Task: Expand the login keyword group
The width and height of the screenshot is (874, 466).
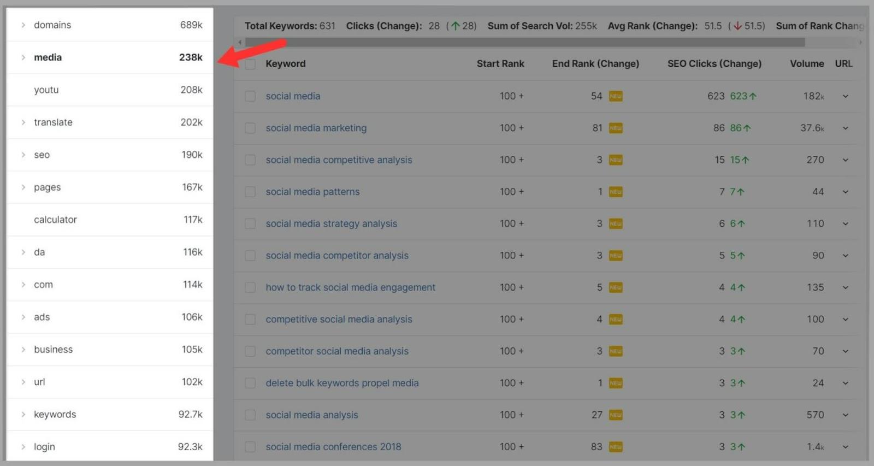Action: pos(23,447)
